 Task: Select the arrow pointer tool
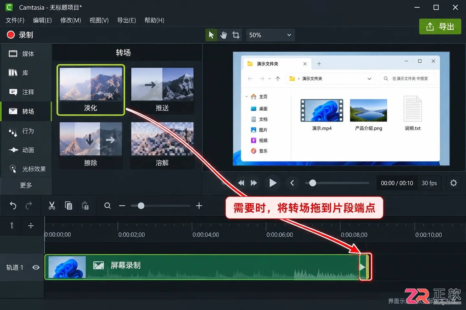pos(211,35)
